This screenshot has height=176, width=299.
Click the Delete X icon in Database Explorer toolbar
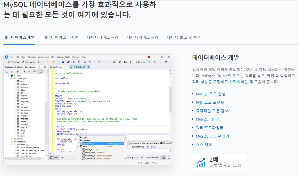click(12, 72)
